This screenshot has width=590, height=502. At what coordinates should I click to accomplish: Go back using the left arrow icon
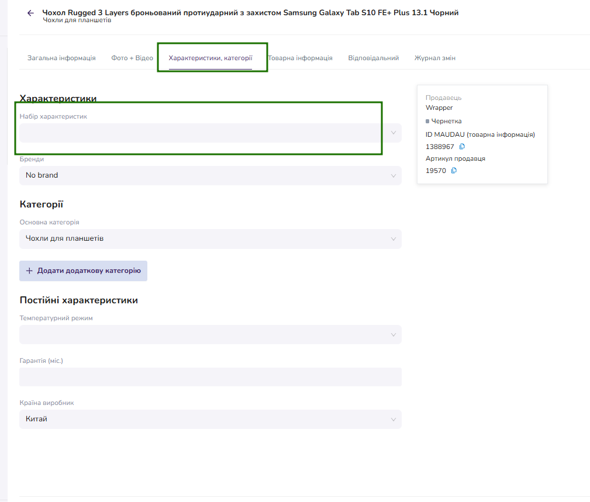pos(30,13)
